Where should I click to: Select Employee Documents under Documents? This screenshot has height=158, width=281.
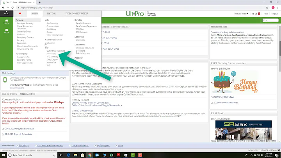point(85,48)
